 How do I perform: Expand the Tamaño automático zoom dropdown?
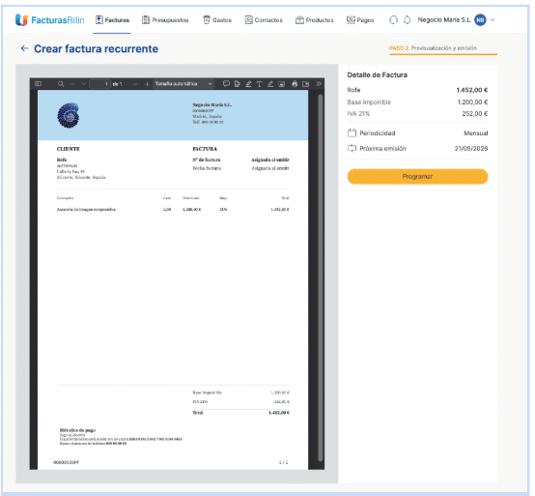coord(183,84)
